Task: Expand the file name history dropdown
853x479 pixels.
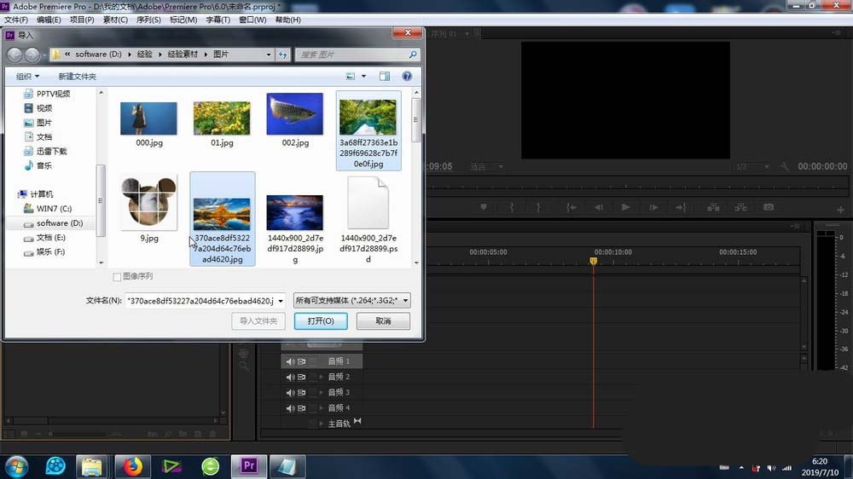Action: tap(281, 301)
